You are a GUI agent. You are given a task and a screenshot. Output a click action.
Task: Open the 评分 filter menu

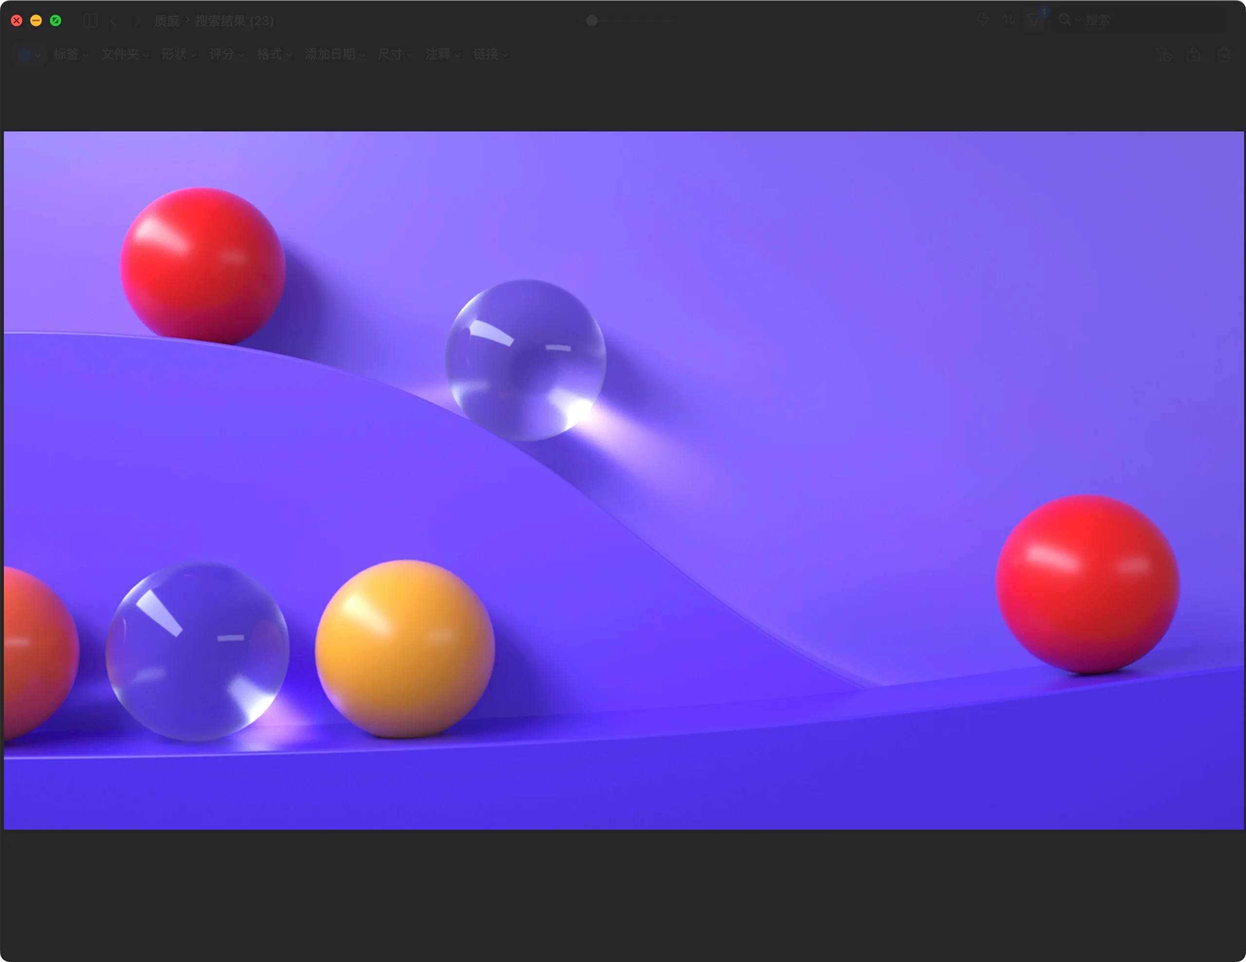[x=226, y=54]
